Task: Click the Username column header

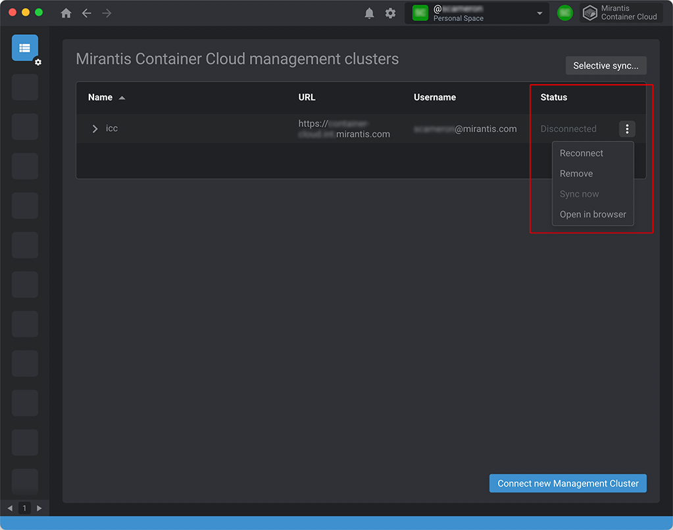Action: pyautogui.click(x=434, y=97)
